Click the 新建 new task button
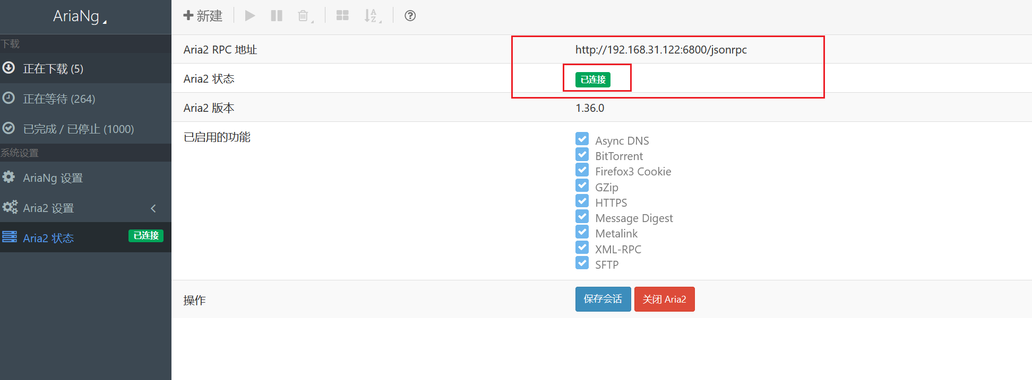The image size is (1032, 380). 203,16
